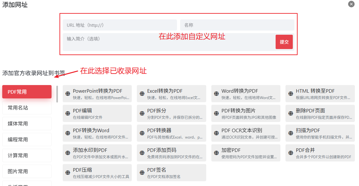Switch to the 常用名站 category
359x186 pixels.
coord(27,107)
